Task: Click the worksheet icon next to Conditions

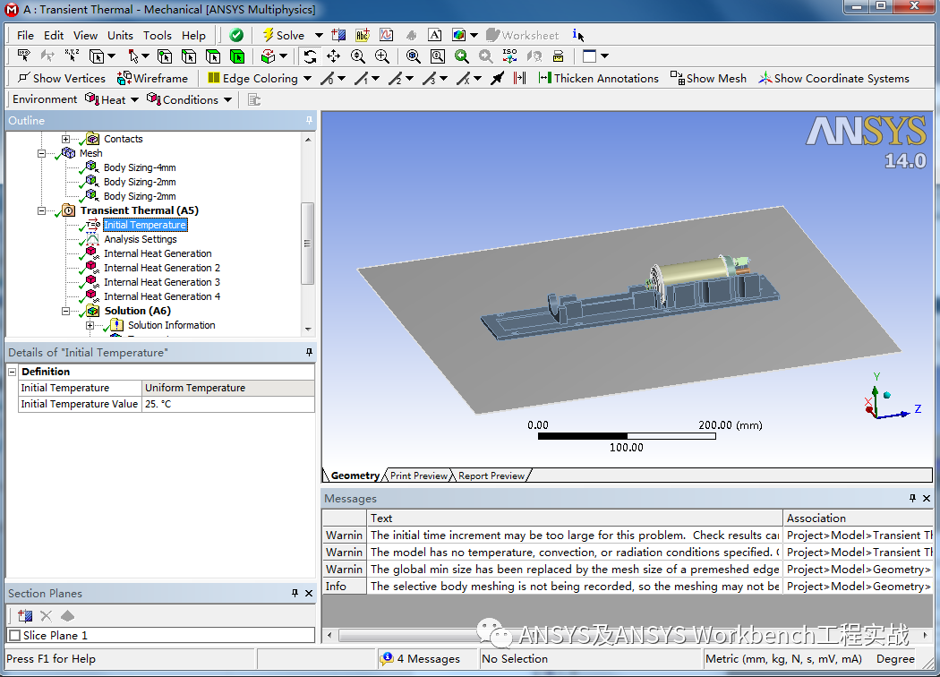Action: [254, 99]
